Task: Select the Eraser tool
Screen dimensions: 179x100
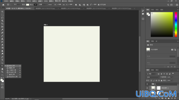Action: point(2,45)
